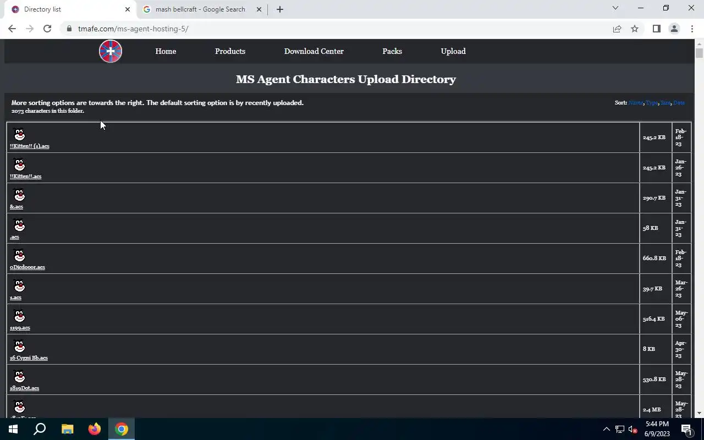Viewport: 704px width, 440px height.
Task: Click the Apr-30-23 date cell
Action: [x=681, y=349]
